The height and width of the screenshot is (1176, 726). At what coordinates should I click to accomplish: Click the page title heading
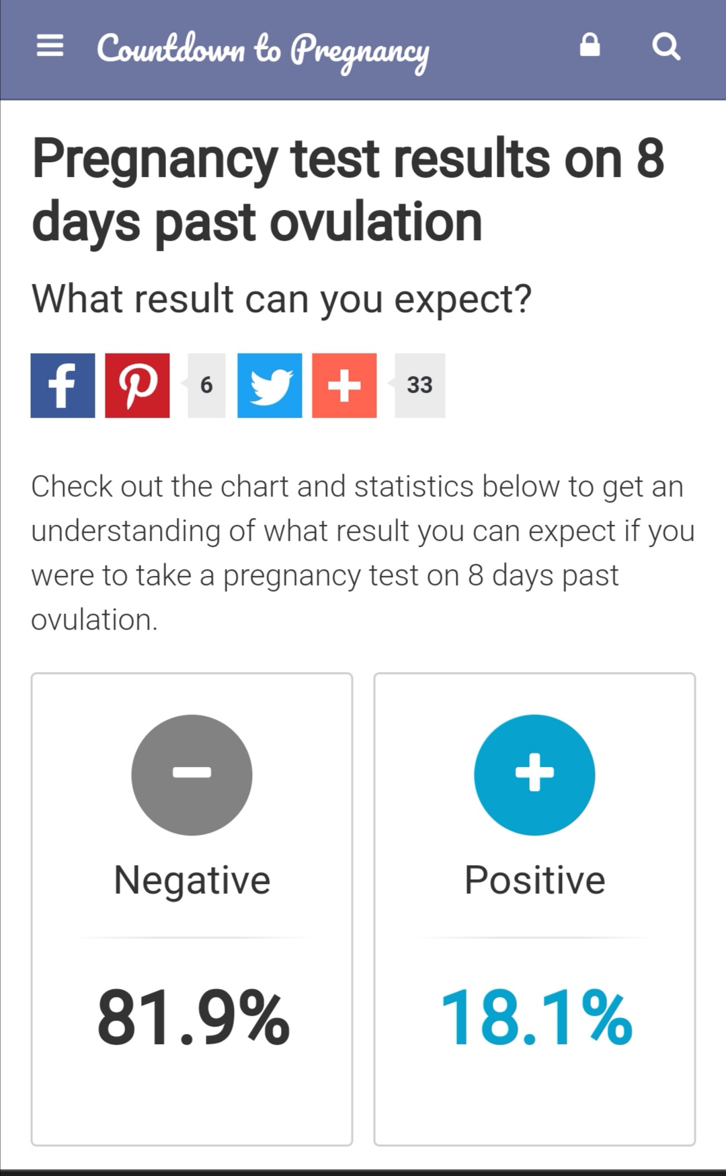[348, 190]
